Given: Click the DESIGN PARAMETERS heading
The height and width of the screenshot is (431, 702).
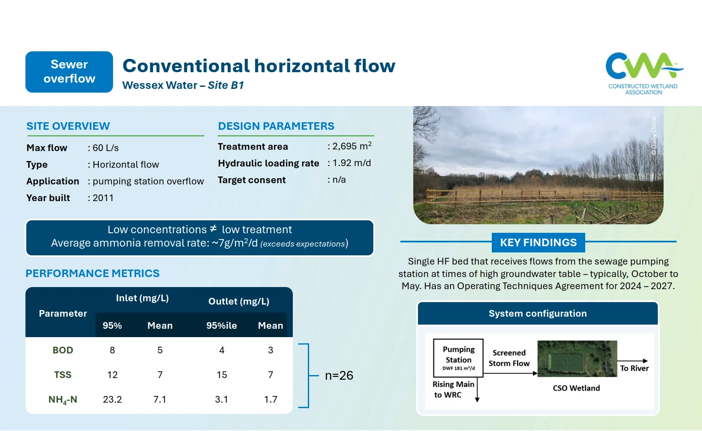Looking at the screenshot, I should [x=276, y=126].
